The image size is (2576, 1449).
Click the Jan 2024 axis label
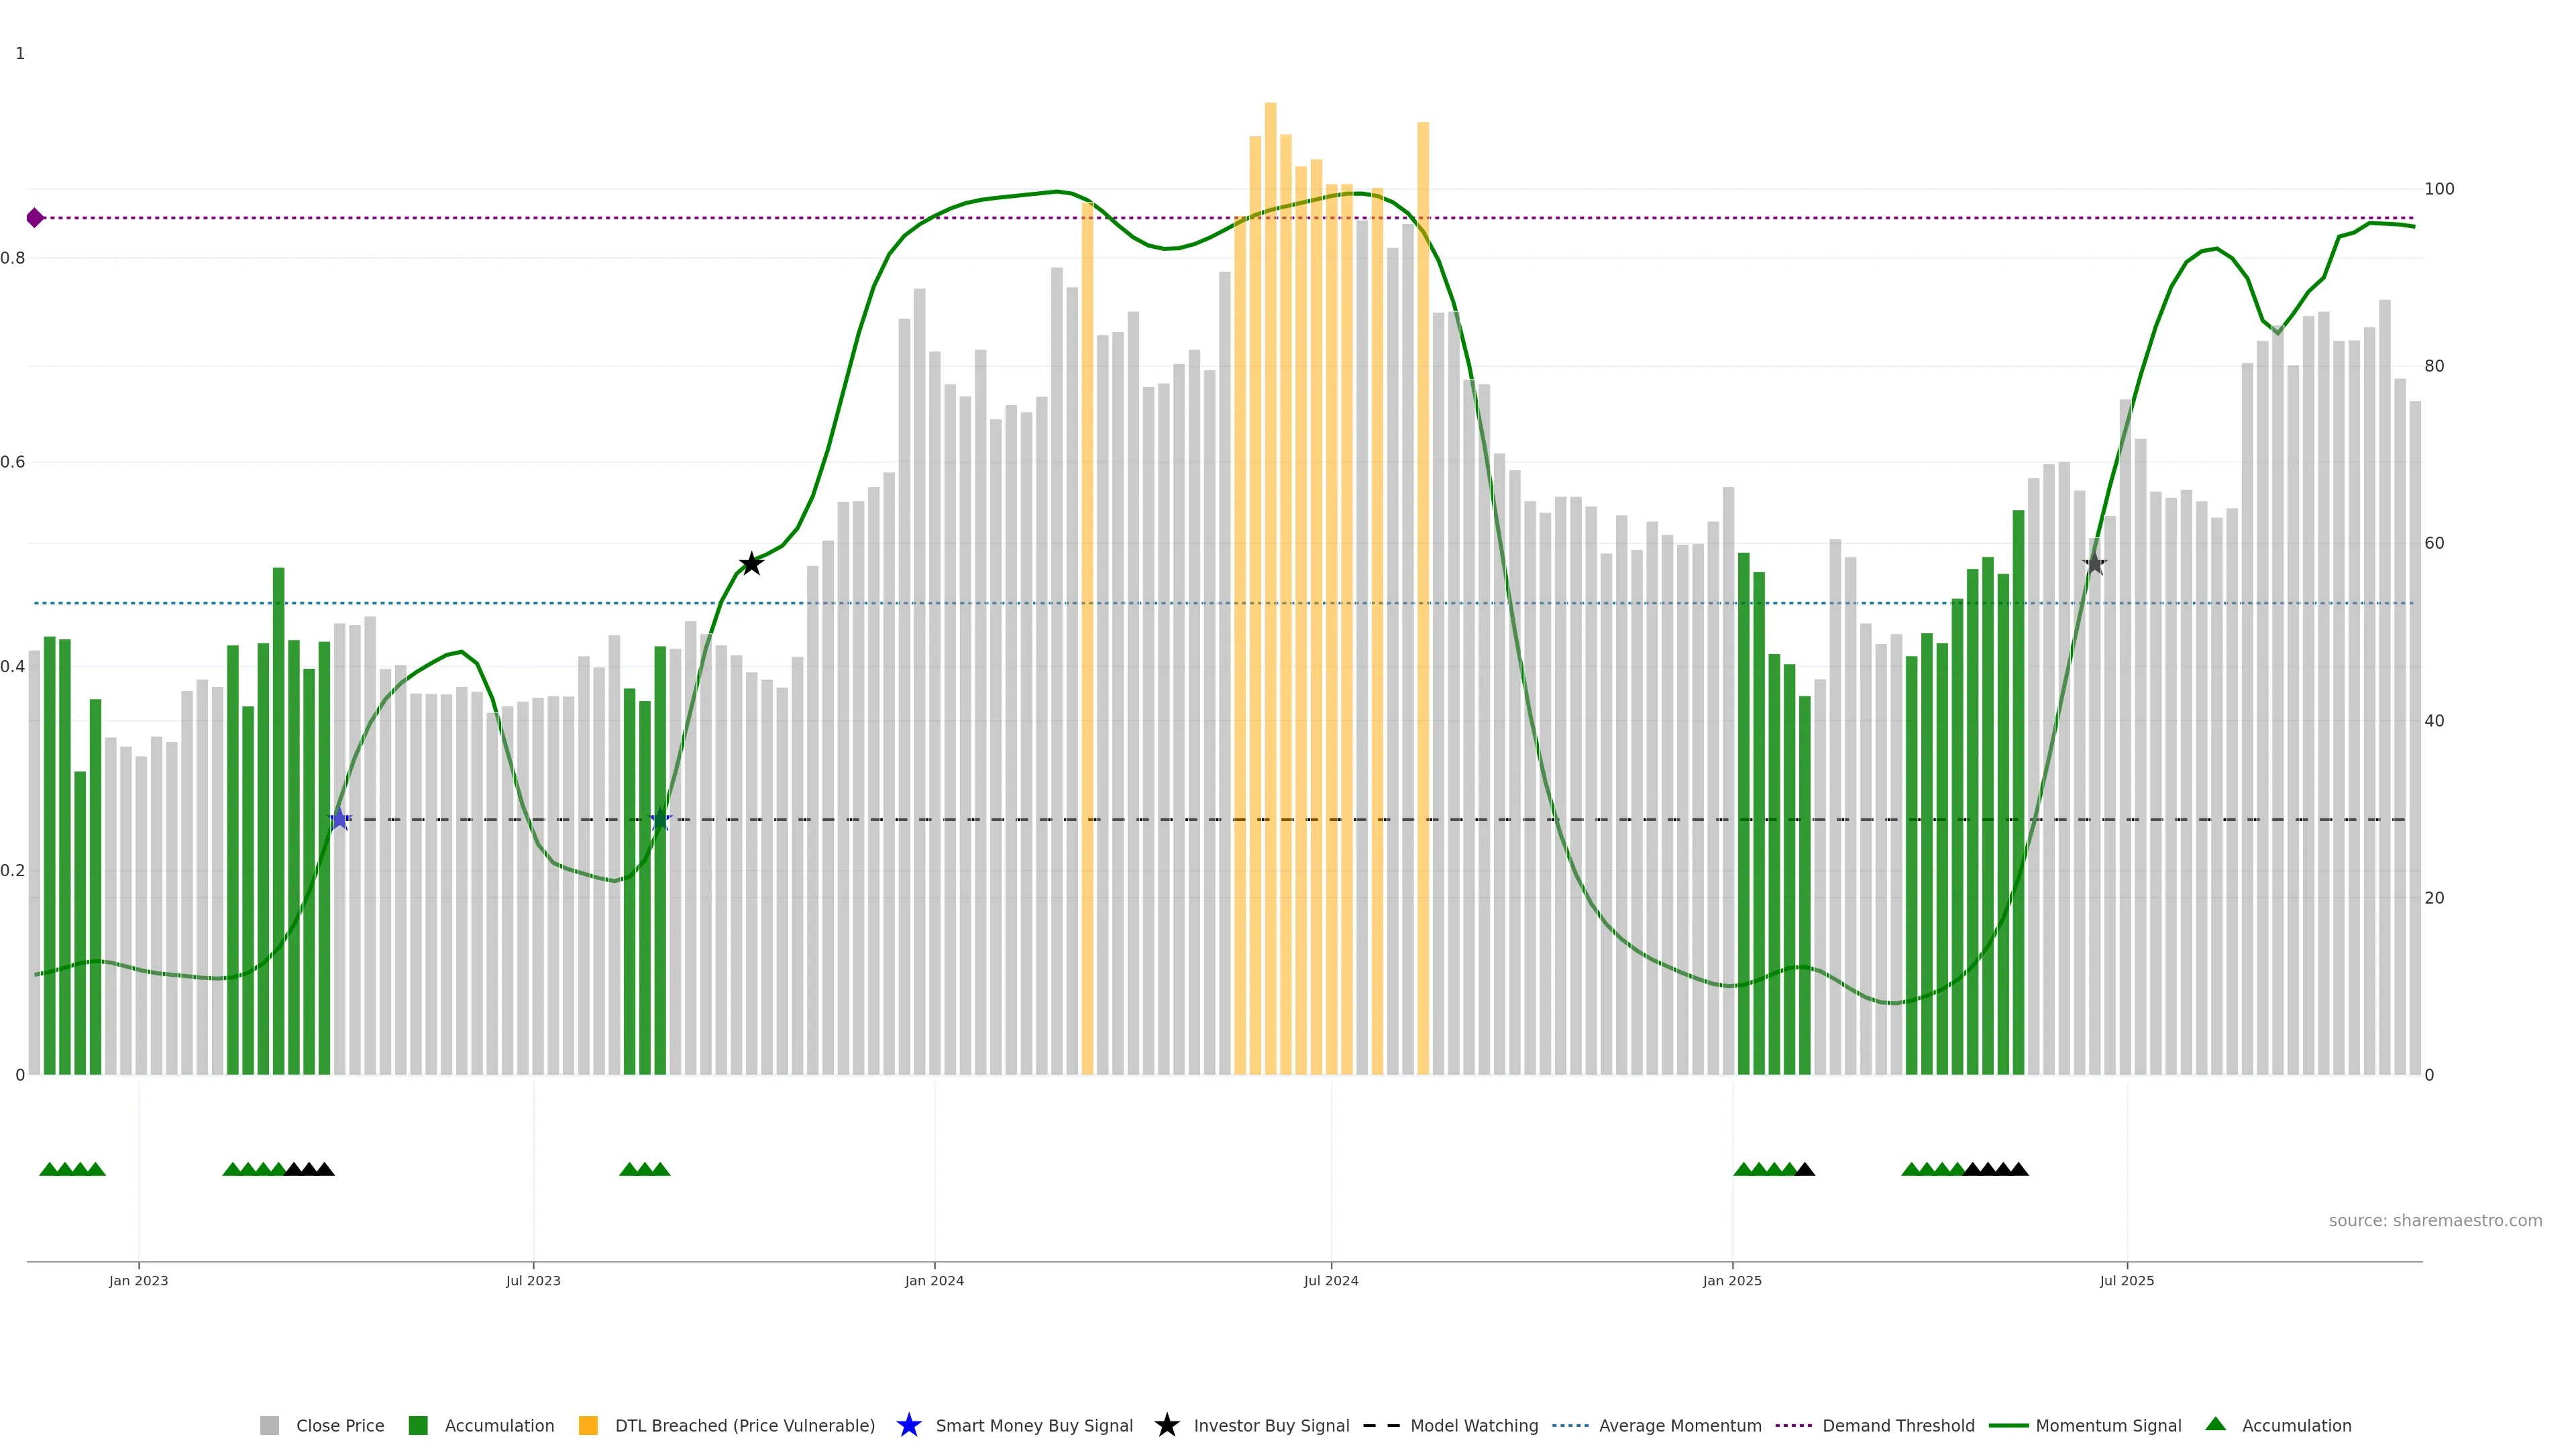tap(934, 1280)
